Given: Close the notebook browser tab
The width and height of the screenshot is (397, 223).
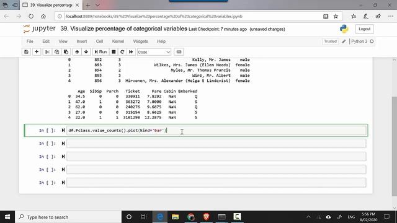Looking at the screenshot, I should (77, 5).
